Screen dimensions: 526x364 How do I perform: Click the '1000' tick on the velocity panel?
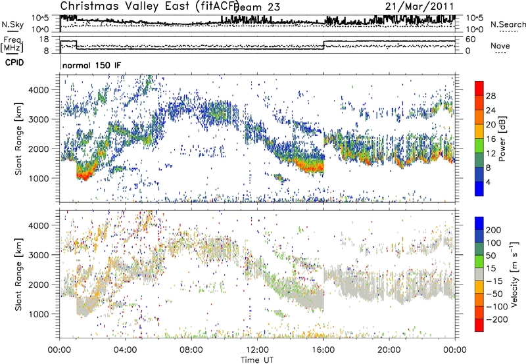tap(38, 314)
